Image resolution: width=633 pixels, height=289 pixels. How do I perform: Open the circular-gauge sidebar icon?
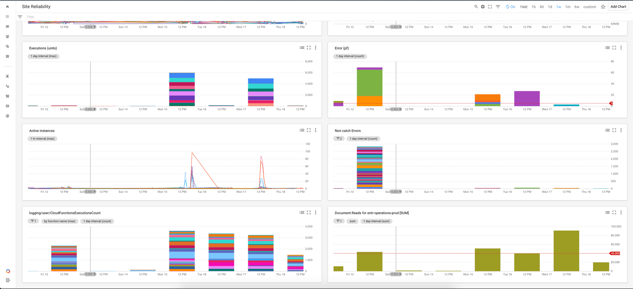point(7,106)
